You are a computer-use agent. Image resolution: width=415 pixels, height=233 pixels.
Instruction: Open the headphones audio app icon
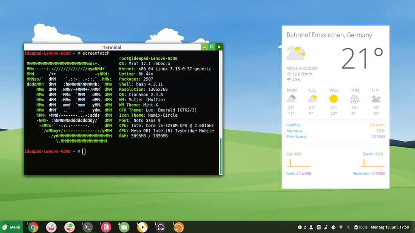[160, 227]
